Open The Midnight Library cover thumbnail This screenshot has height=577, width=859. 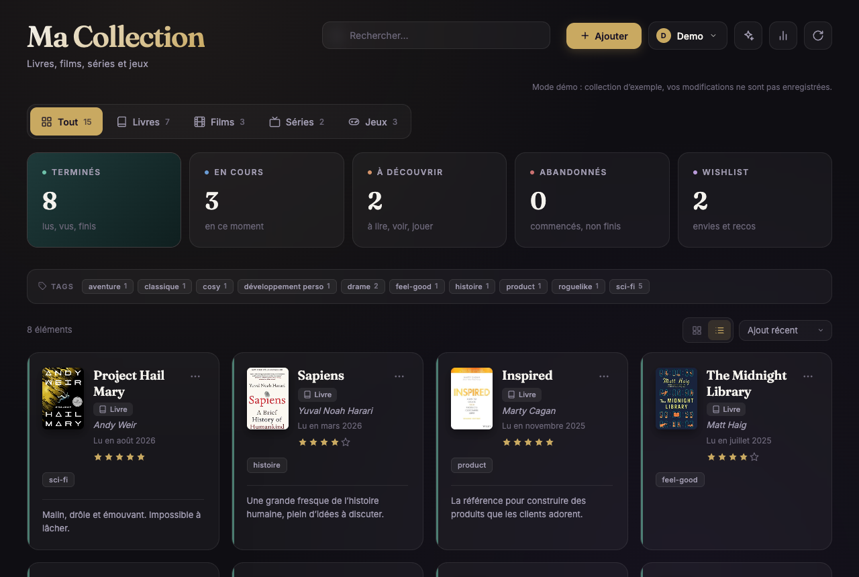(676, 399)
